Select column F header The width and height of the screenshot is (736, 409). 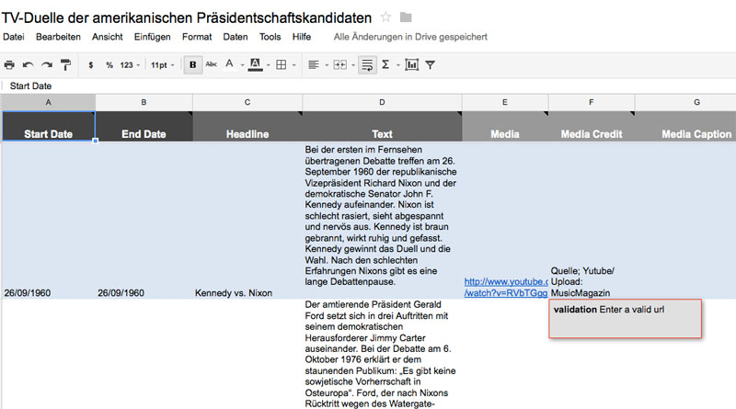[591, 102]
